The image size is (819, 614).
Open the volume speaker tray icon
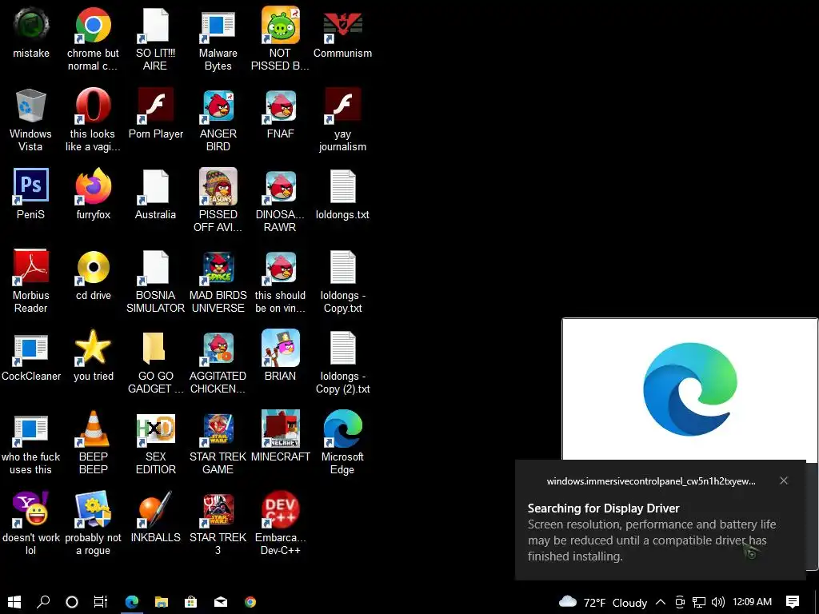(718, 602)
